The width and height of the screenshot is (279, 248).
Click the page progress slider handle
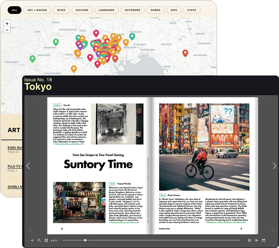coord(85,240)
